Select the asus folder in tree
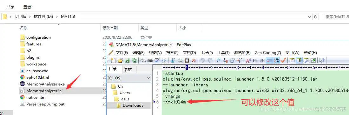 pos(122,99)
